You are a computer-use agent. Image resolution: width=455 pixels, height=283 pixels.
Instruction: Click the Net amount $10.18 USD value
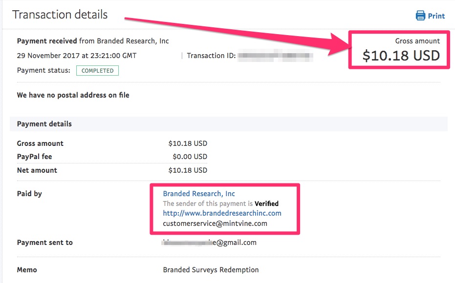188,170
